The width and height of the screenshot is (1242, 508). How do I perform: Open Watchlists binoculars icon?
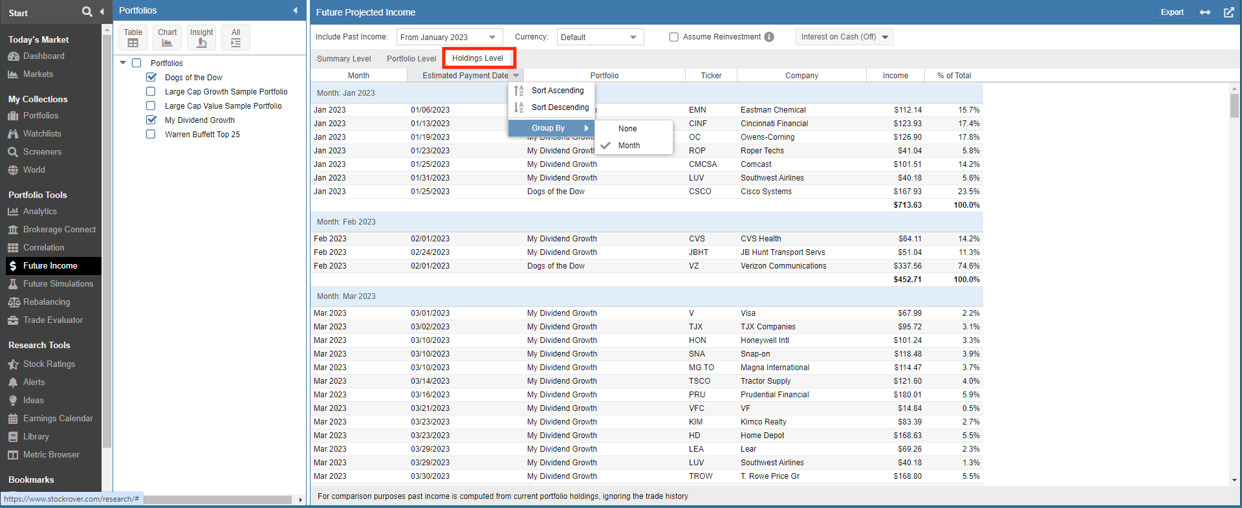(13, 134)
